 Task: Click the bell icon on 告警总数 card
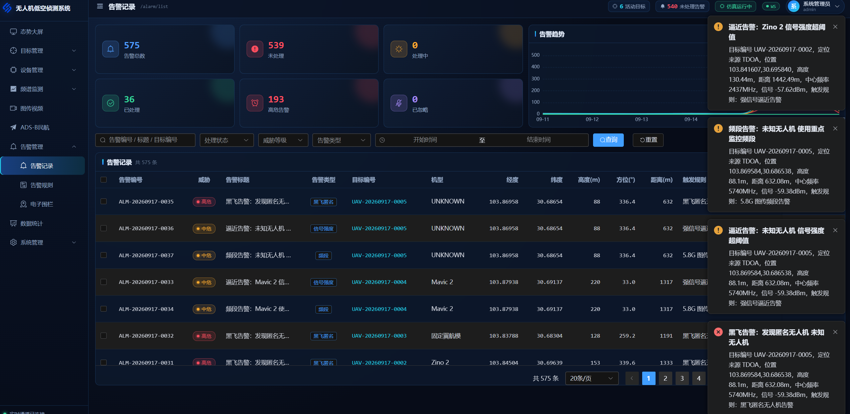coord(111,49)
